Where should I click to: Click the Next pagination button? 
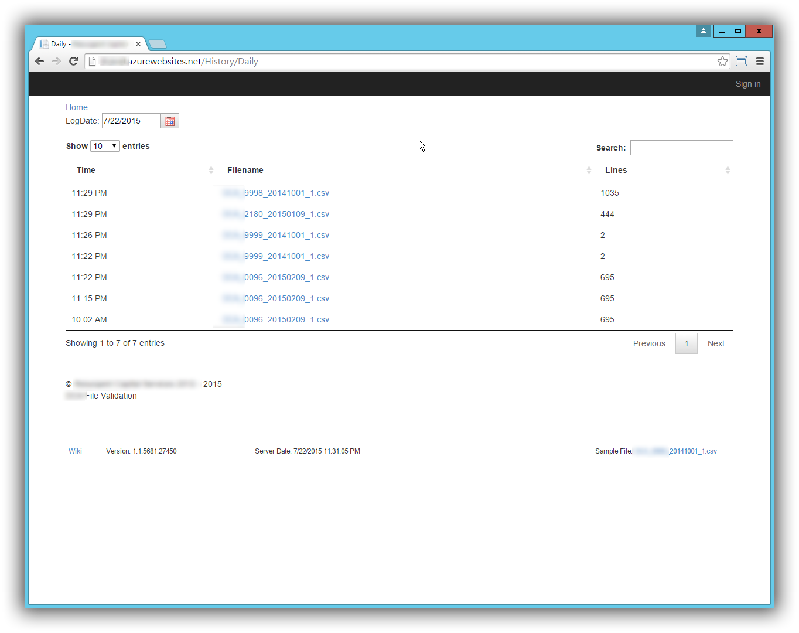coord(716,343)
